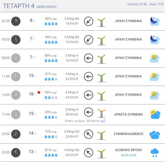Viewport: 165px width, 162px height.
Task: Click the cloudy icon at 20:00
Action: coord(155,134)
